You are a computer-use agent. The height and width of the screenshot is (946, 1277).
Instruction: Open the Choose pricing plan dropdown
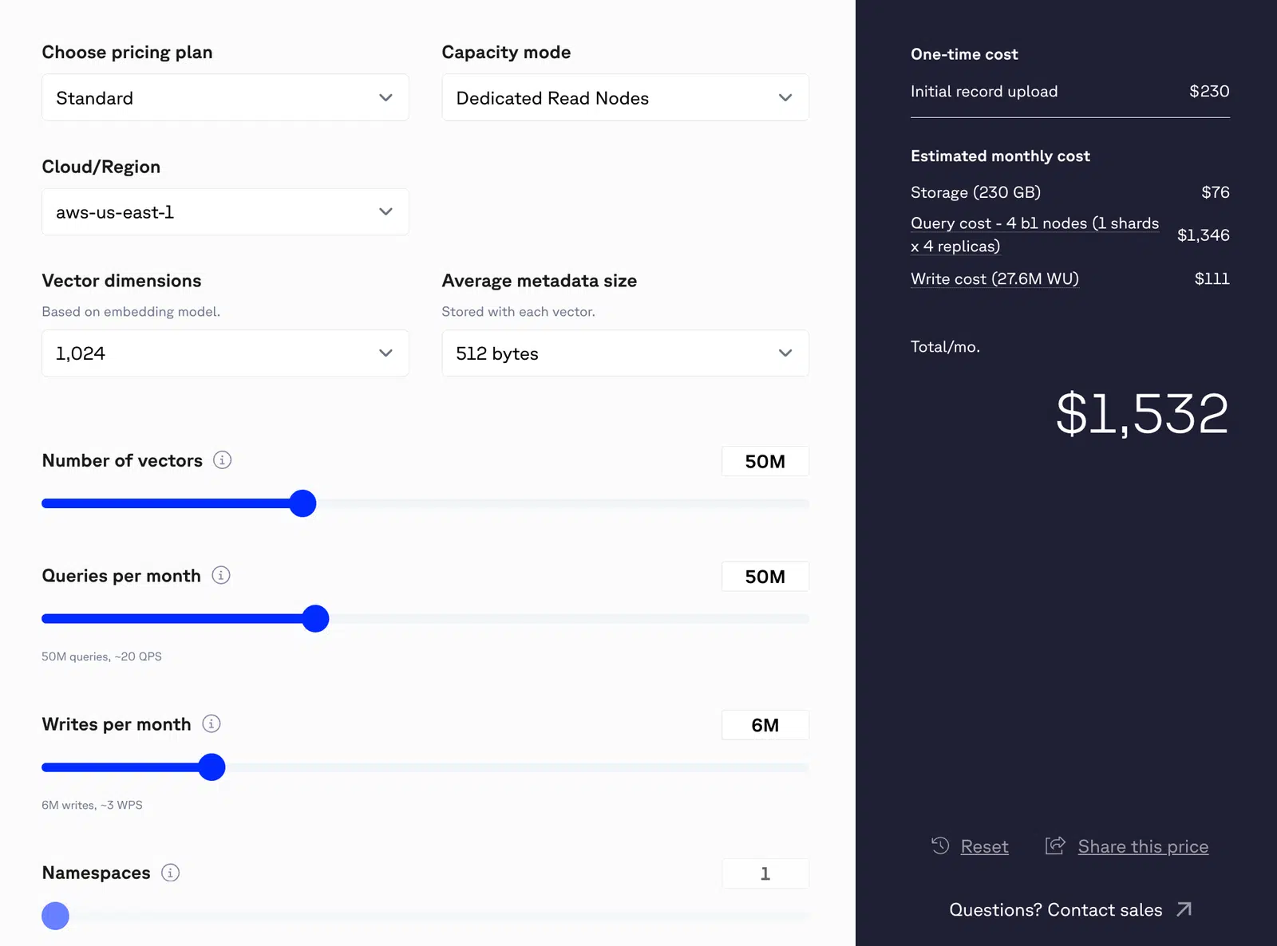click(225, 97)
